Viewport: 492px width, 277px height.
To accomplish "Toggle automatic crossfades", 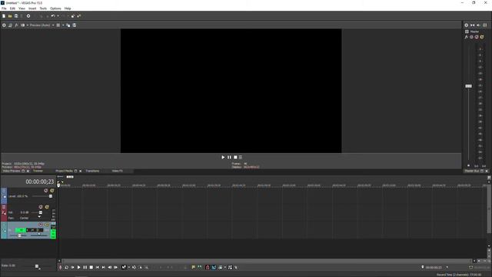I will (x=214, y=267).
